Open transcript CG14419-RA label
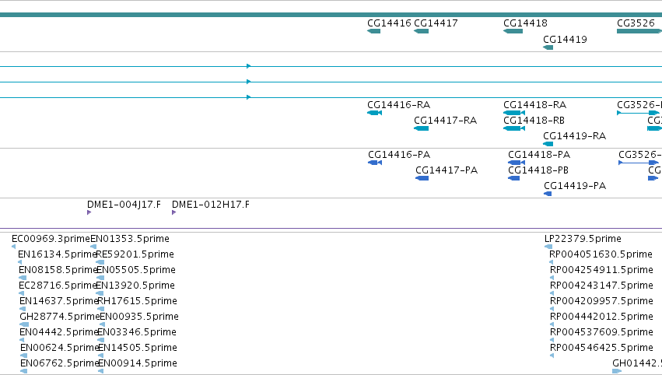Screen dimensions: 662x375 (575, 136)
